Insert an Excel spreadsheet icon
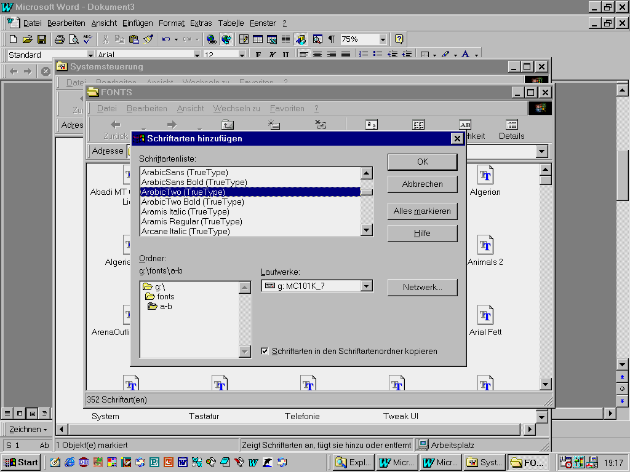This screenshot has width=630, height=472. click(x=271, y=39)
